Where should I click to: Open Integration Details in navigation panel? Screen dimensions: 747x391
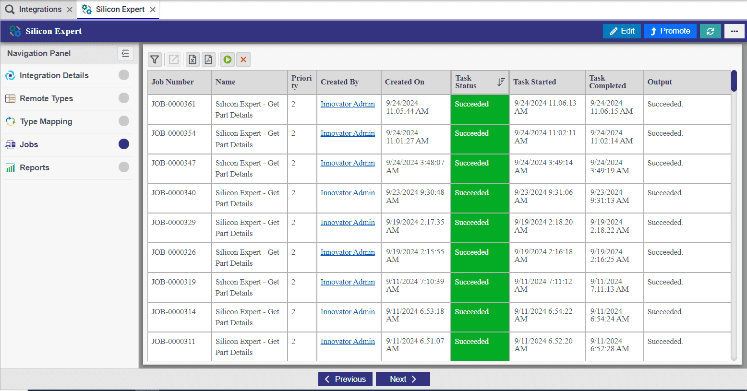tap(68, 75)
